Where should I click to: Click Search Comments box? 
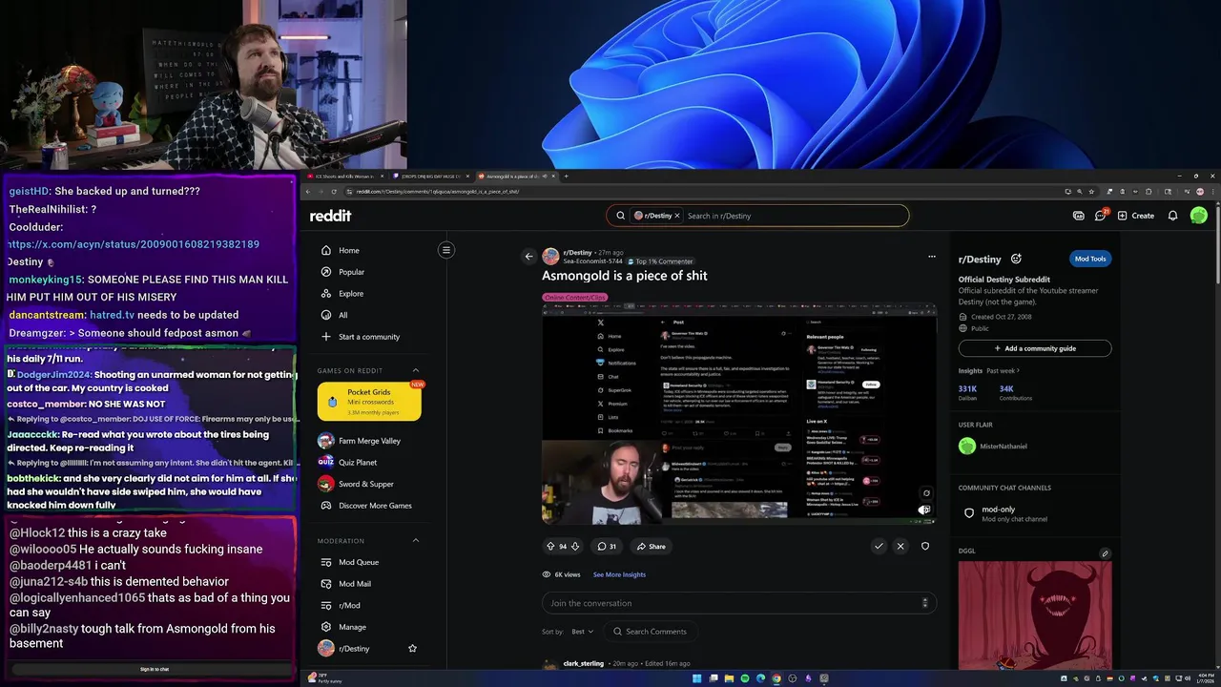(650, 632)
